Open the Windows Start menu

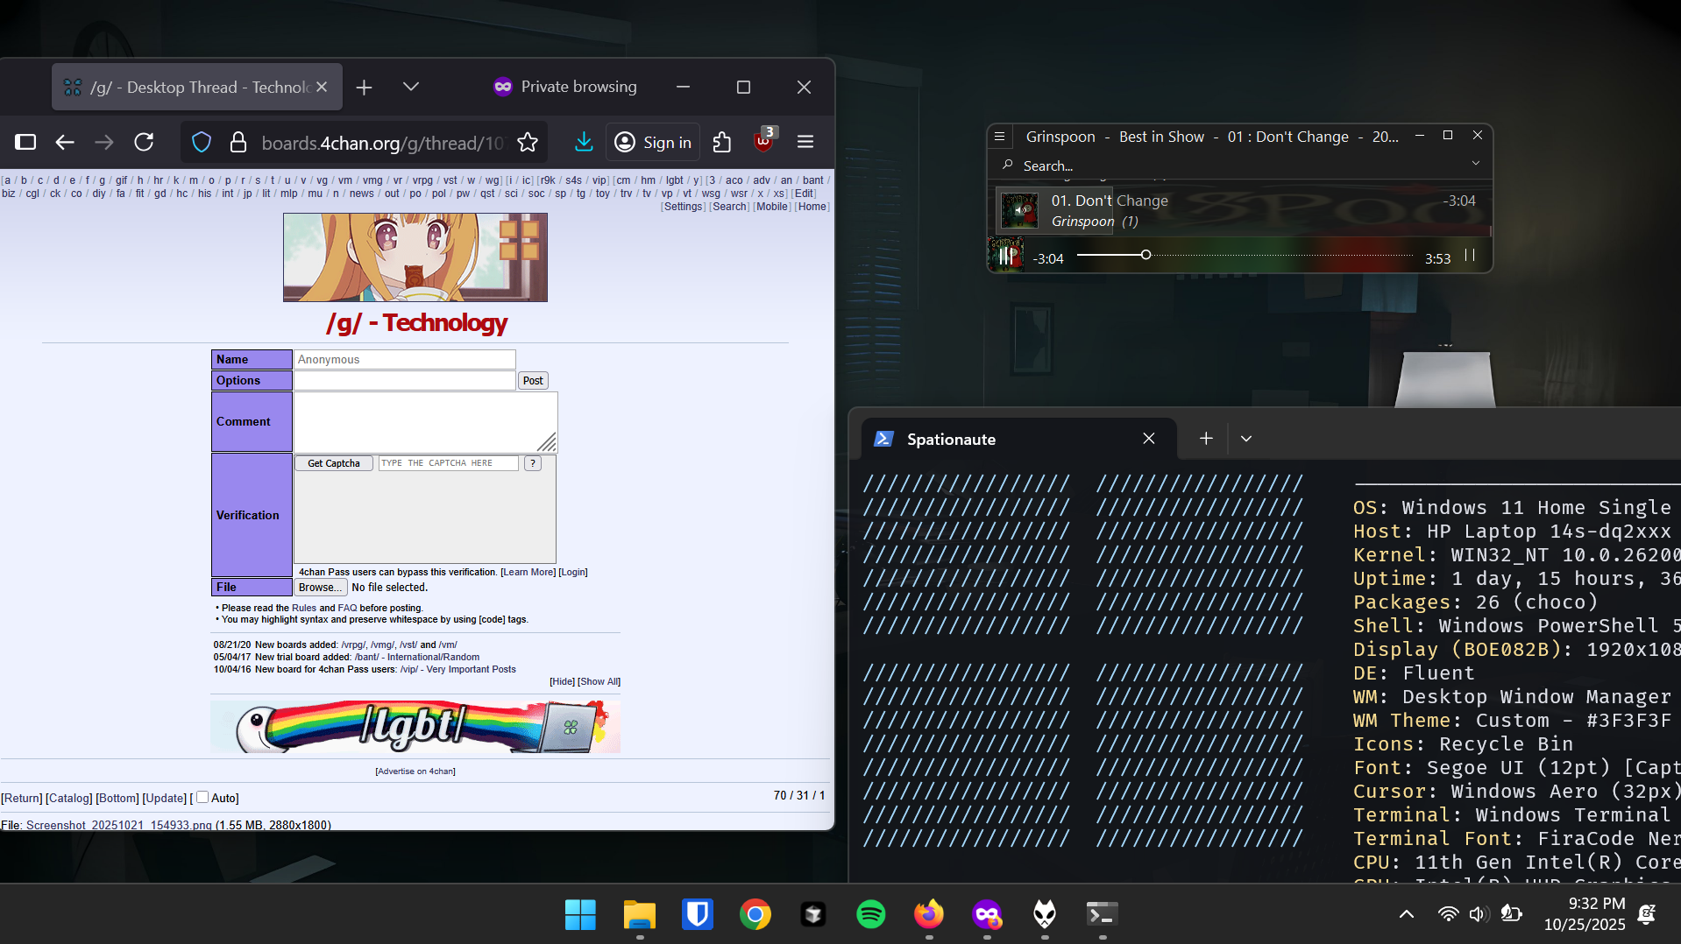[580, 915]
